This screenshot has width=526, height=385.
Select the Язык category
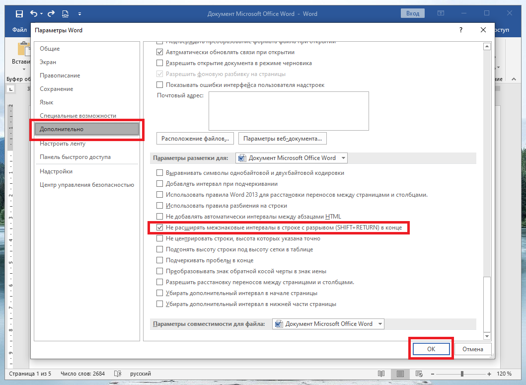point(87,102)
